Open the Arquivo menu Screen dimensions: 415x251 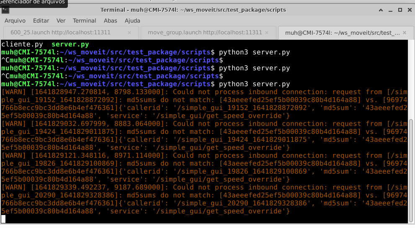pyautogui.click(x=15, y=20)
